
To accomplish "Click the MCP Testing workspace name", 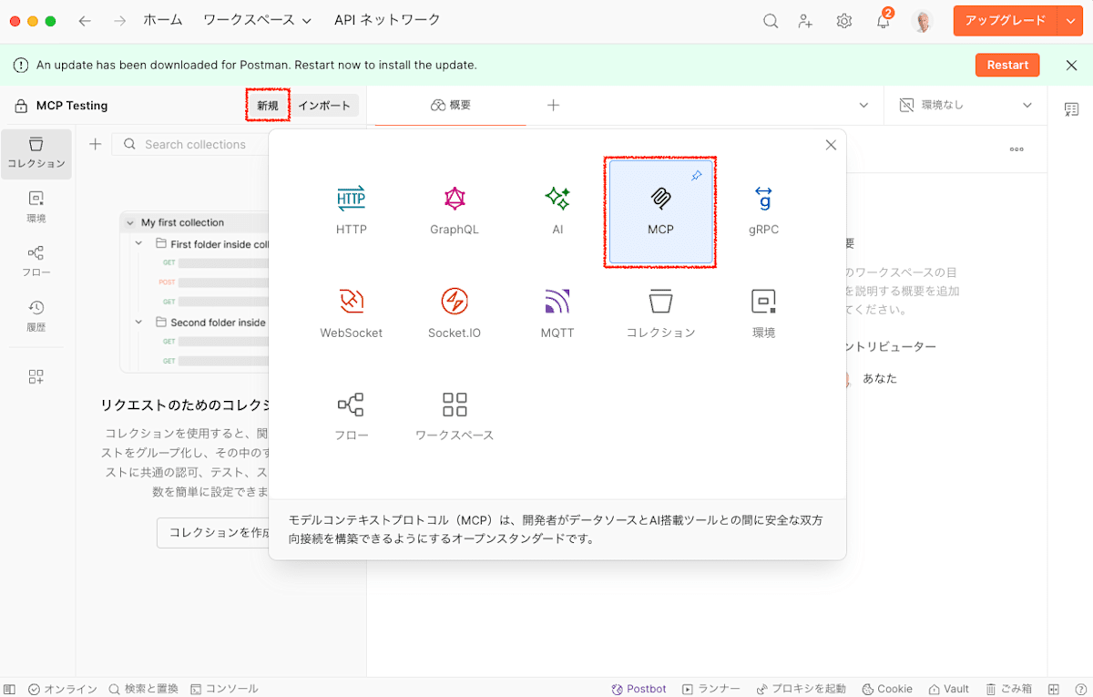I will click(72, 106).
